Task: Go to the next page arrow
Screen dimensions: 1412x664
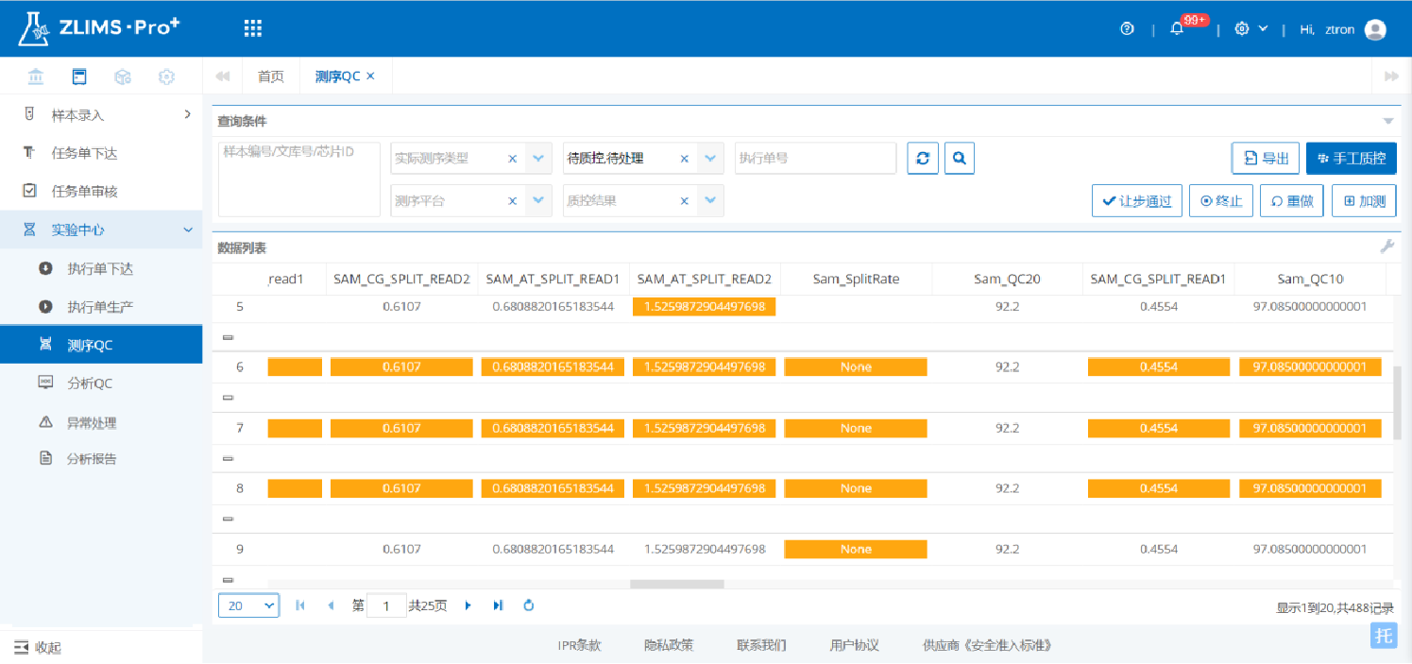Action: (468, 605)
